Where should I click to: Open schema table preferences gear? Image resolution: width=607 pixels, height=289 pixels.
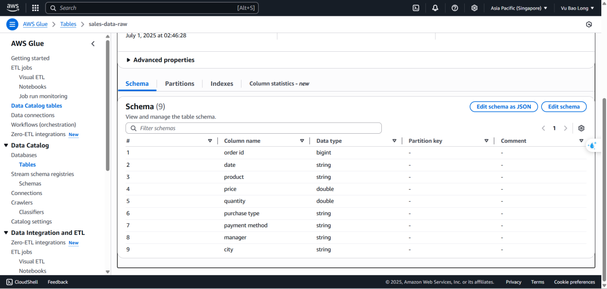coord(581,128)
